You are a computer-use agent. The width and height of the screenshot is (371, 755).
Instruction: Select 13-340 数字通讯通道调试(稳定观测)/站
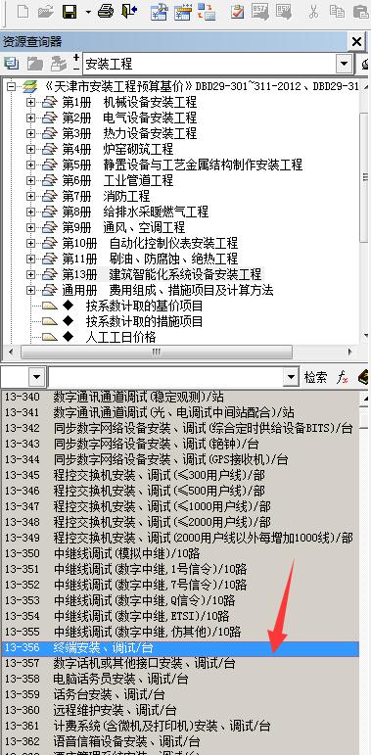tap(180, 397)
